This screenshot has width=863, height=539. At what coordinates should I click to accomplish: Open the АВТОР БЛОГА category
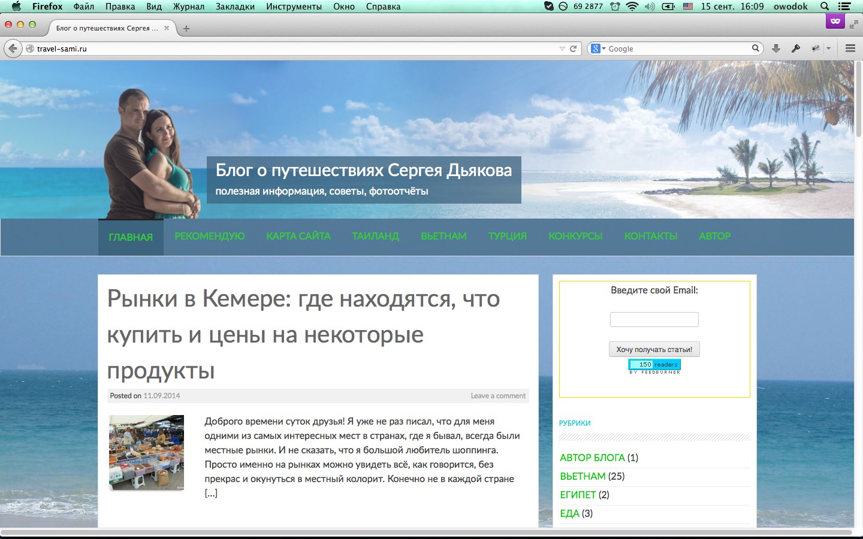click(x=592, y=458)
